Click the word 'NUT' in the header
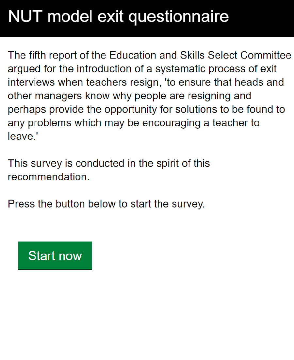Viewport: 294px width, 360px height. pyautogui.click(x=25, y=16)
